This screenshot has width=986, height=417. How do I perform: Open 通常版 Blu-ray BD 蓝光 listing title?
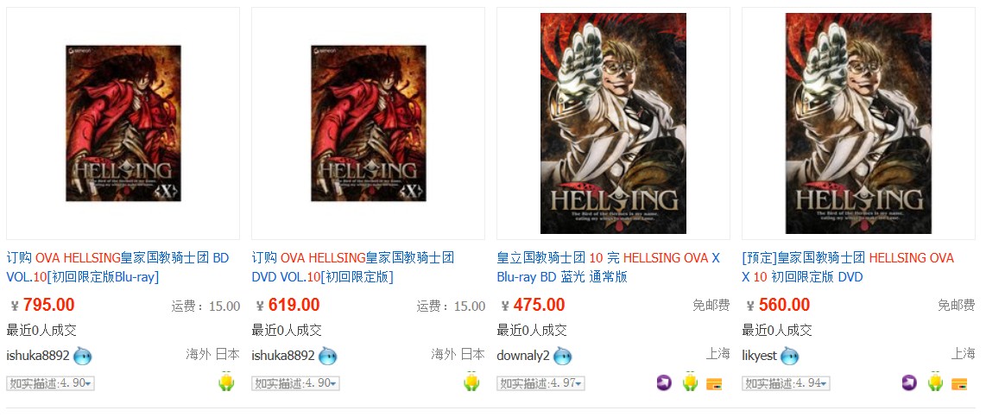point(609,268)
